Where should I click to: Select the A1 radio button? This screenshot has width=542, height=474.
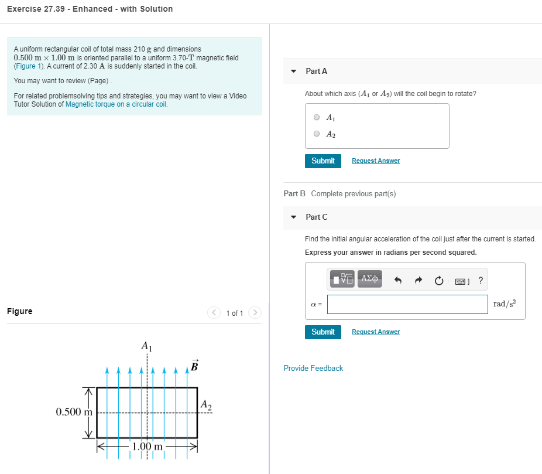316,117
